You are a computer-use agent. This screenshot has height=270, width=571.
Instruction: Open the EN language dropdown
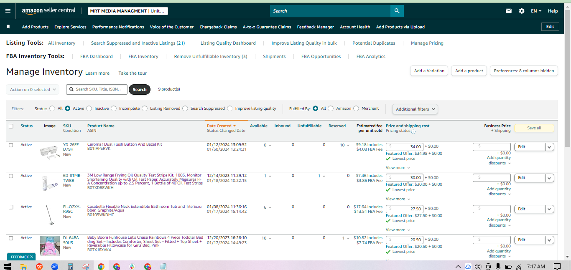tap(536, 11)
